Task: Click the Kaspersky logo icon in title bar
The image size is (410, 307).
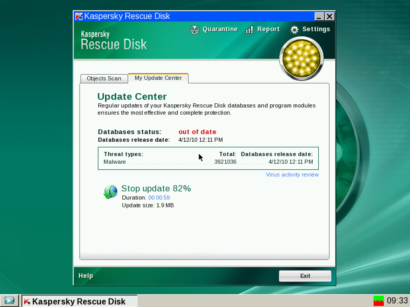Action: [x=79, y=16]
